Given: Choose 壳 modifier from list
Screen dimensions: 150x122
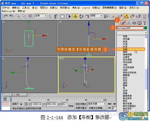Looking at the screenshot, I should point(124,88).
